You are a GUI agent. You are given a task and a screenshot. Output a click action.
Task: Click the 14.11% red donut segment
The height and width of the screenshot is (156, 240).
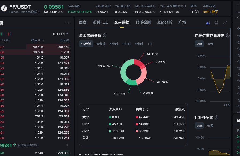(138, 62)
